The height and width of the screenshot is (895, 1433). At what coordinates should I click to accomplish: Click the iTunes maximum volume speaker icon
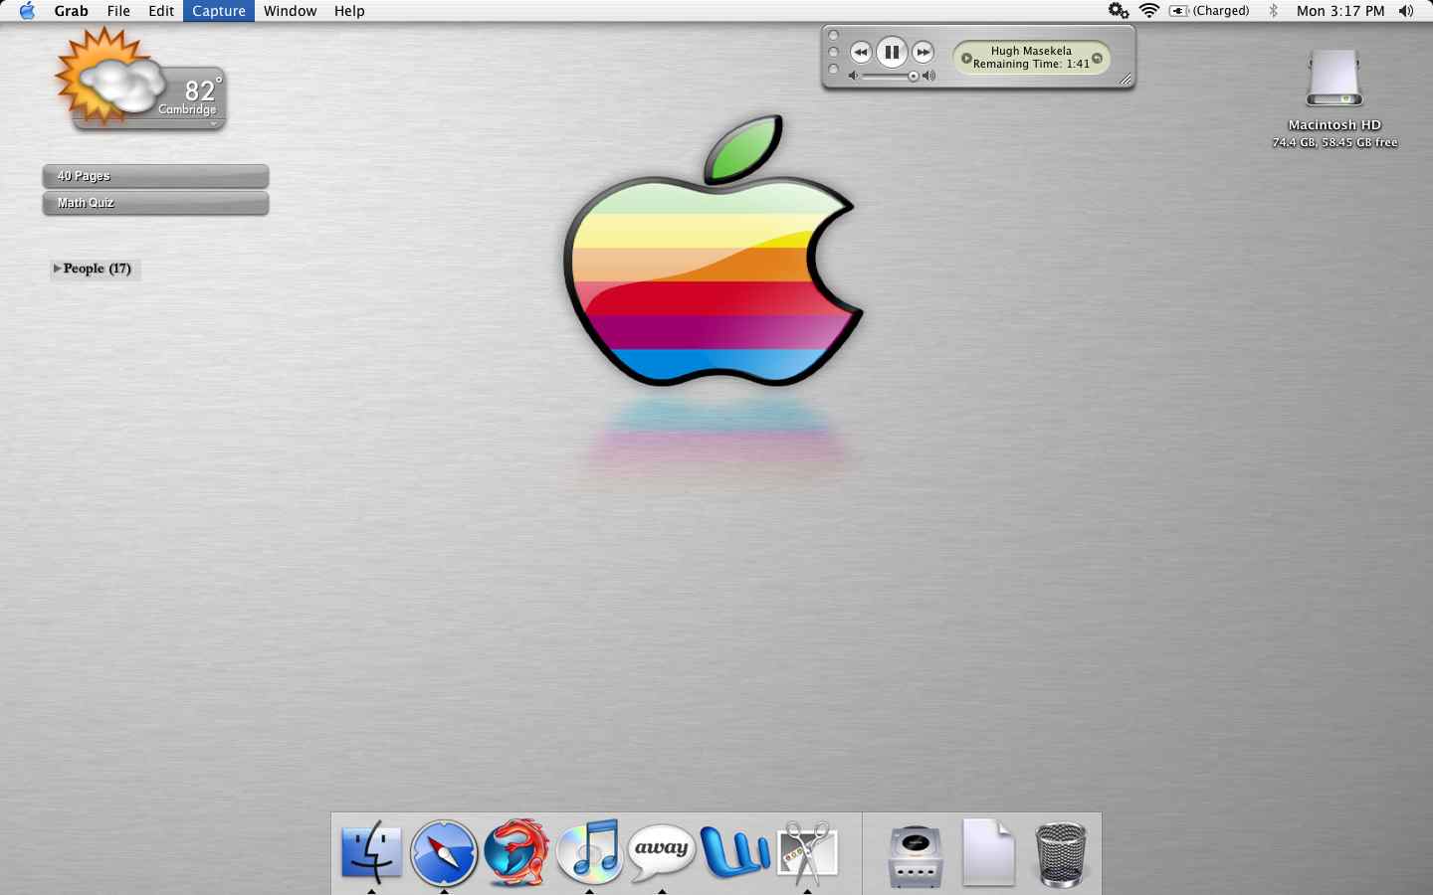click(x=928, y=76)
